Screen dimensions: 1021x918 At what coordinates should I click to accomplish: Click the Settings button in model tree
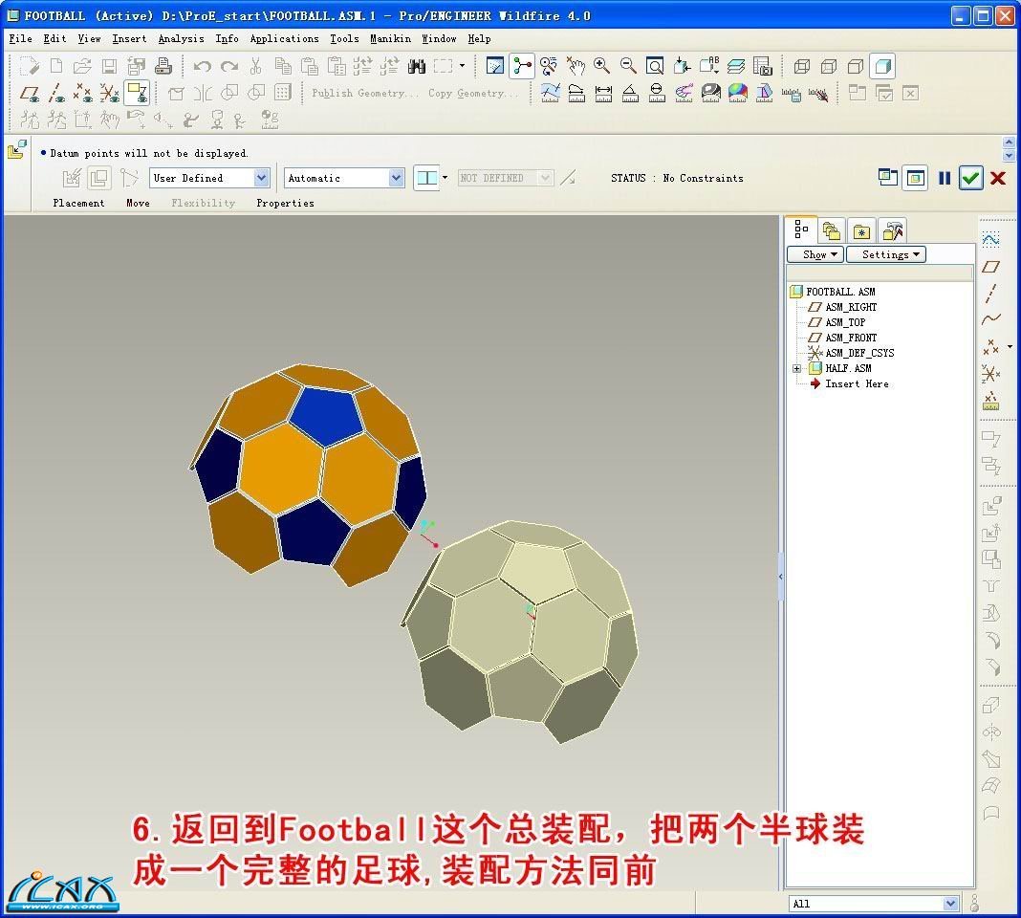tap(886, 254)
